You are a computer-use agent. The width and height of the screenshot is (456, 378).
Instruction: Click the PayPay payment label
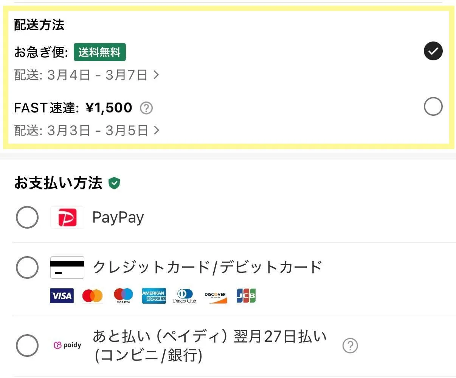(118, 218)
